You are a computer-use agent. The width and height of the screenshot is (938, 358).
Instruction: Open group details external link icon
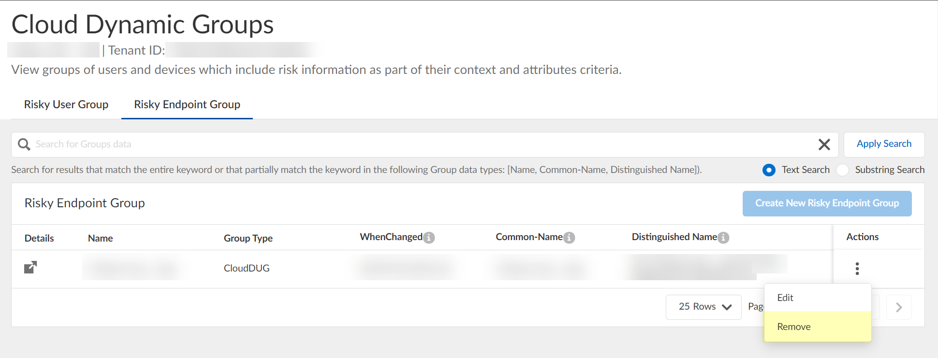click(x=30, y=268)
